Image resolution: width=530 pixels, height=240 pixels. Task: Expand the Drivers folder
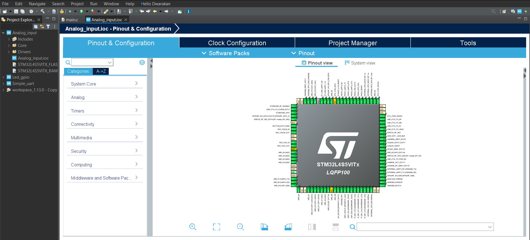point(9,52)
